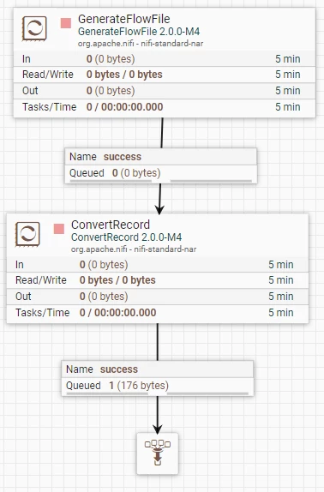Image resolution: width=324 pixels, height=492 pixels.
Task: Select the funnel component
Action: [158, 453]
